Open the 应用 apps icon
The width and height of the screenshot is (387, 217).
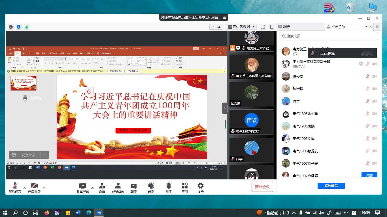click(x=185, y=188)
